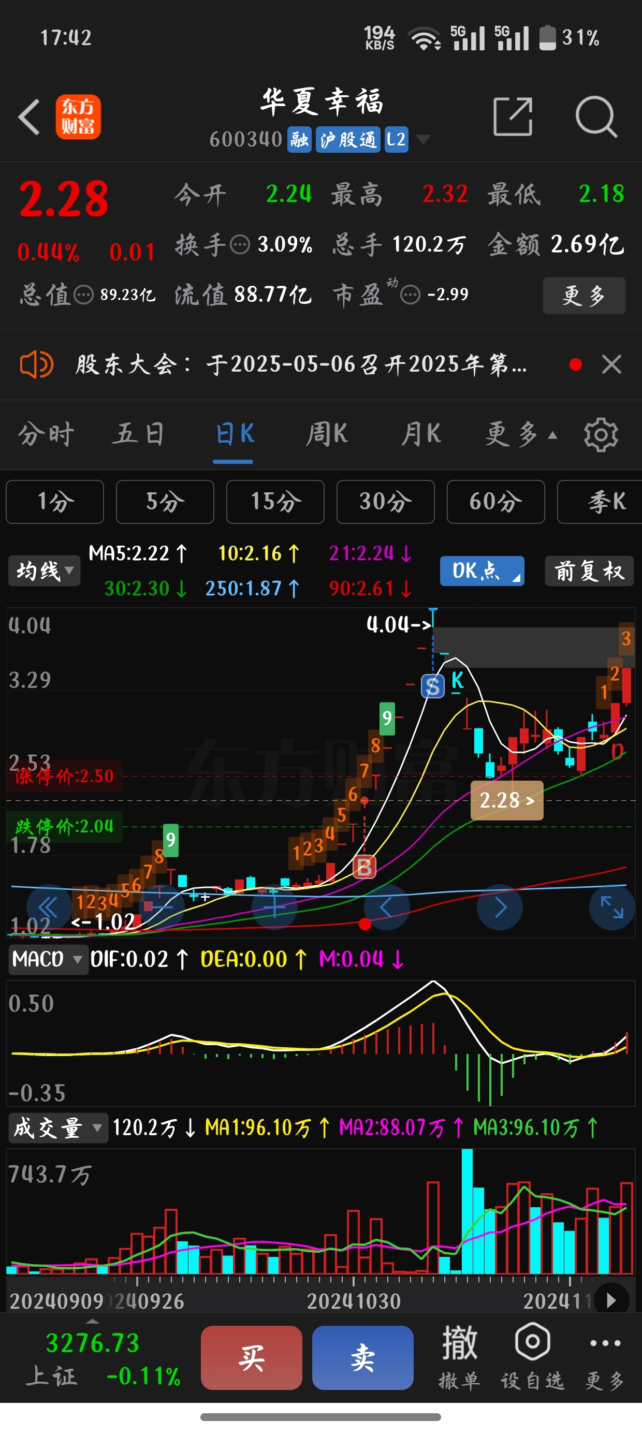This screenshot has height=1435, width=642.
Task: Open 上证 index quote 3276.73
Action: tap(93, 1343)
